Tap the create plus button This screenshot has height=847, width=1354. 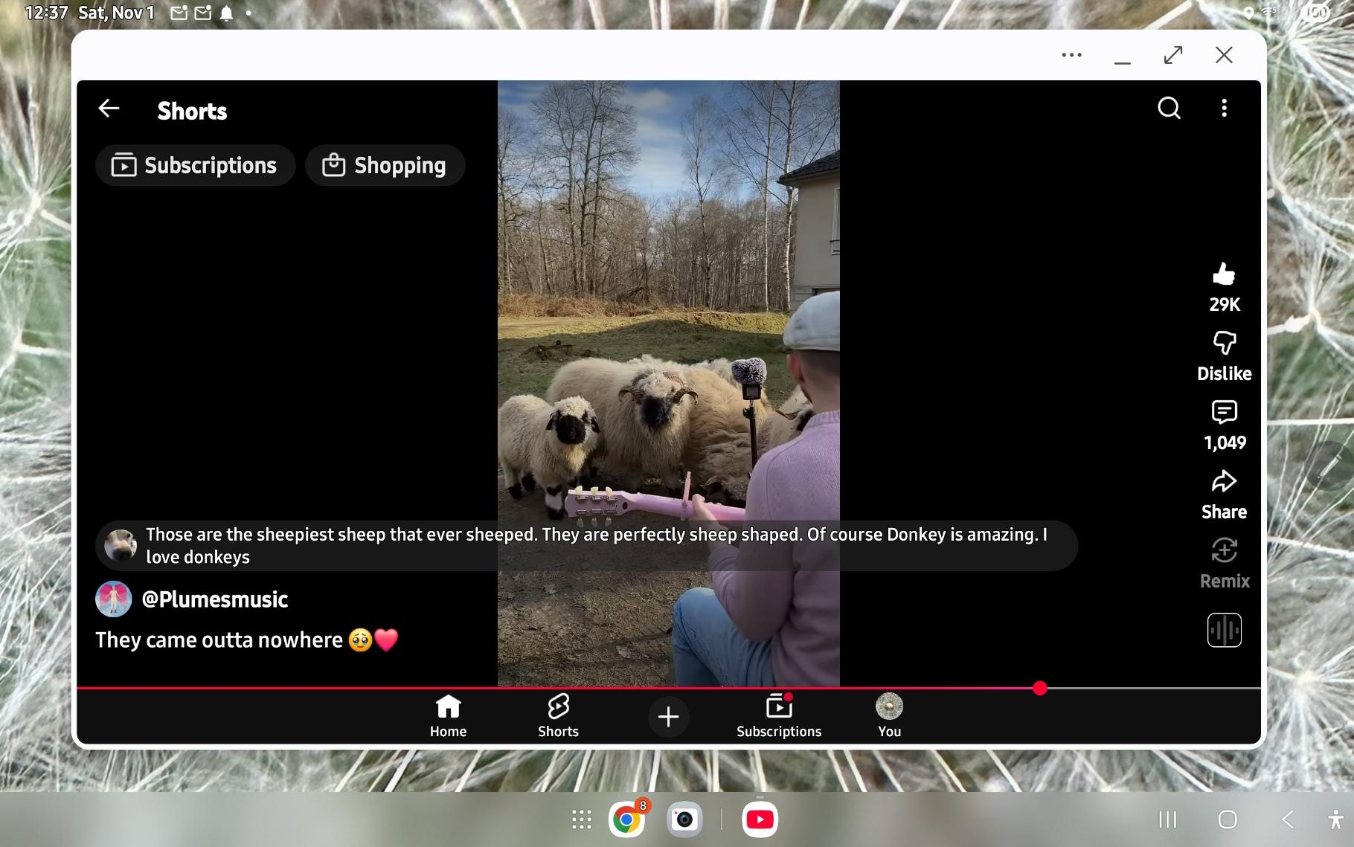coord(668,717)
